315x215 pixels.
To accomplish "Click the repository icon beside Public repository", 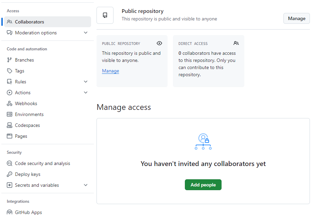I will [x=105, y=15].
